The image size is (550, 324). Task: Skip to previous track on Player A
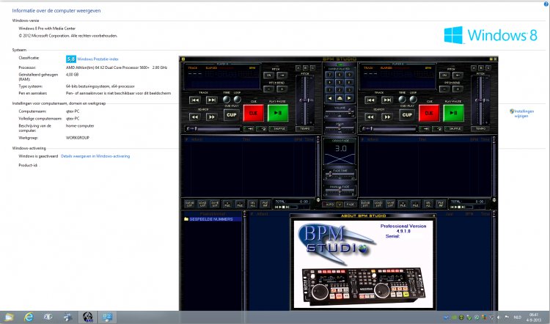[195, 100]
